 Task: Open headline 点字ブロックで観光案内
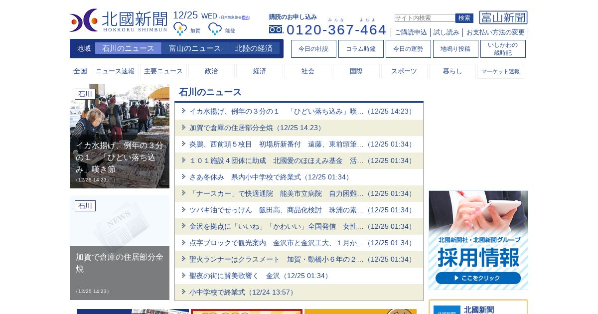pos(299,243)
